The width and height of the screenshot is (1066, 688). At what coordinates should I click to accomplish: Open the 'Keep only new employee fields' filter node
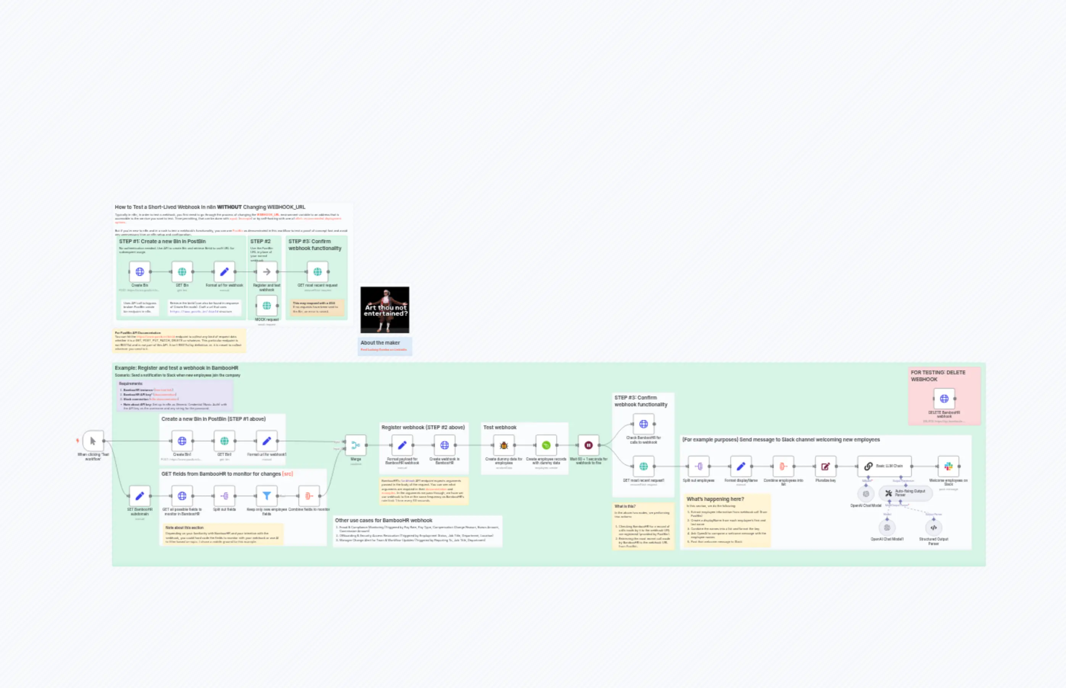click(x=266, y=496)
